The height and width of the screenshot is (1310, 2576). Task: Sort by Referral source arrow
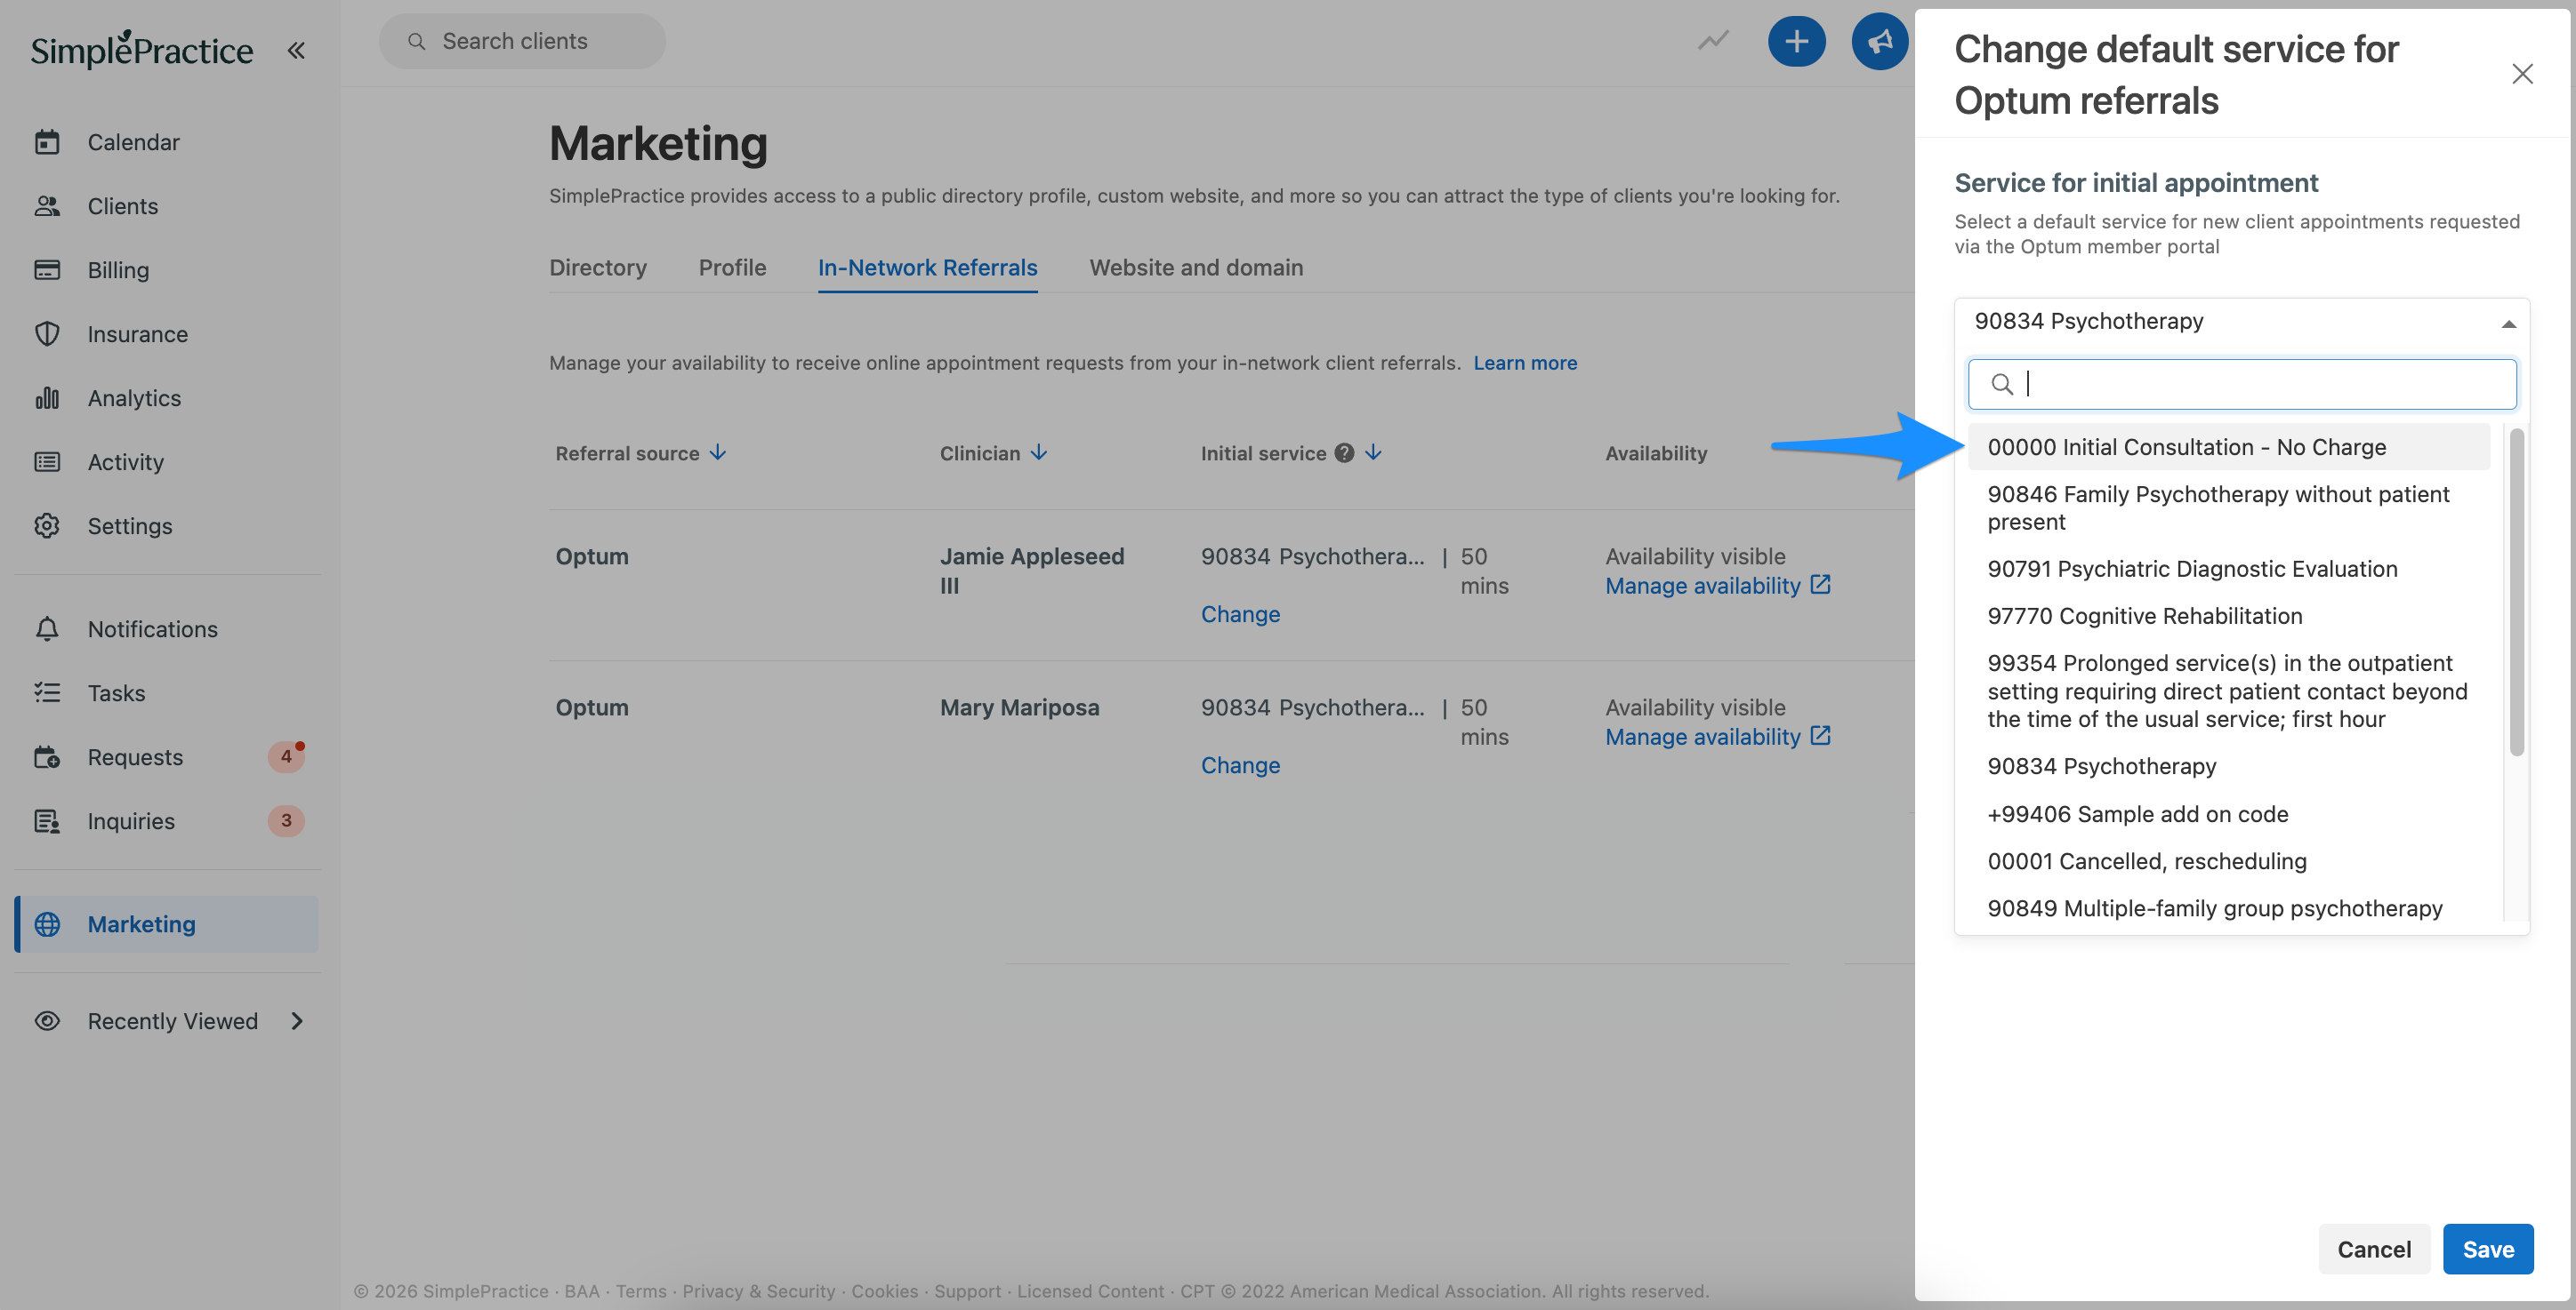pyautogui.click(x=718, y=452)
